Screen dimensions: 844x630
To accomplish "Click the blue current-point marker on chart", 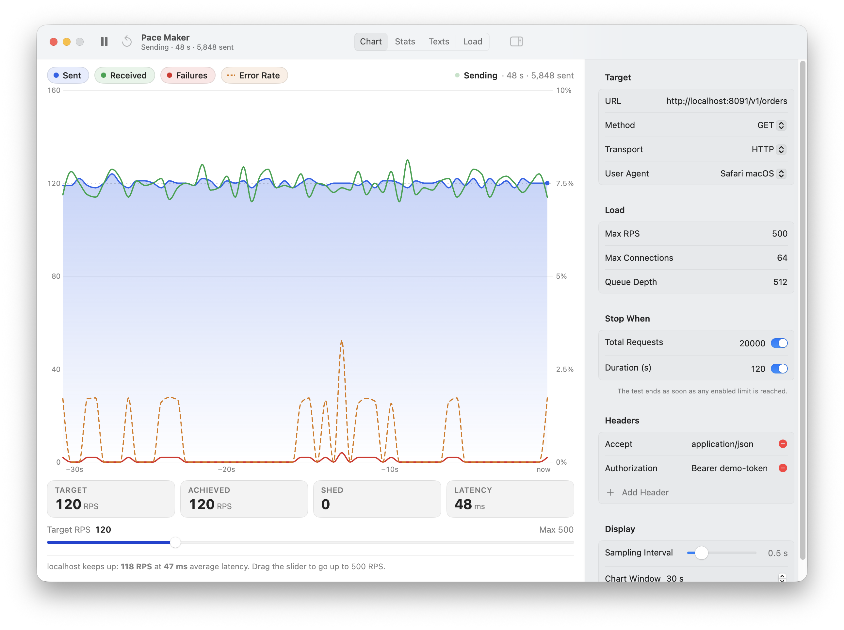I will pos(547,183).
